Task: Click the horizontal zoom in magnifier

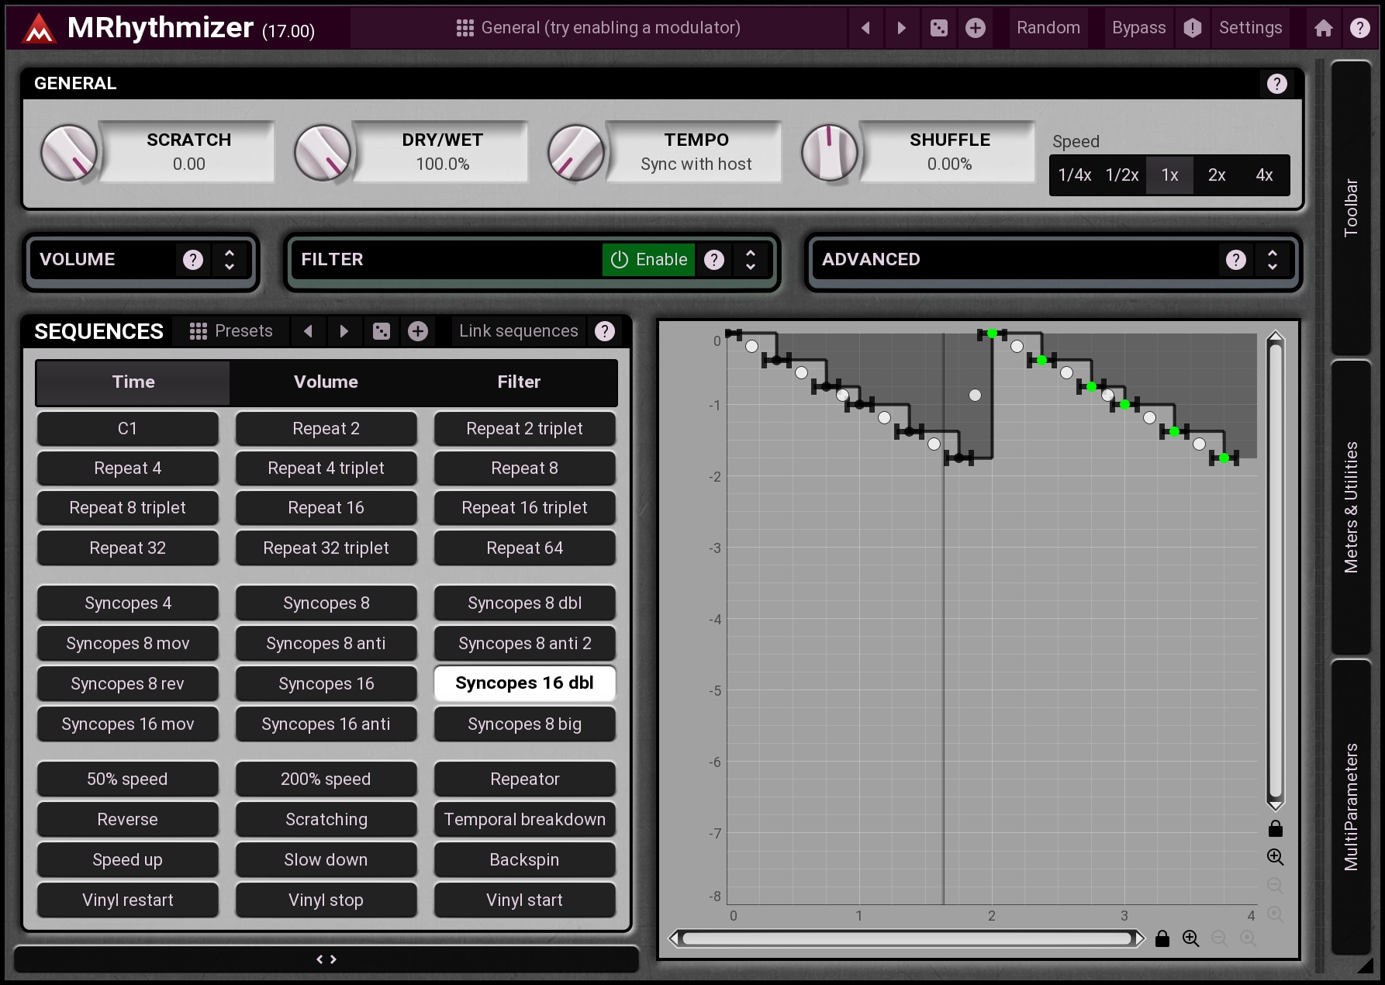Action: 1190,939
